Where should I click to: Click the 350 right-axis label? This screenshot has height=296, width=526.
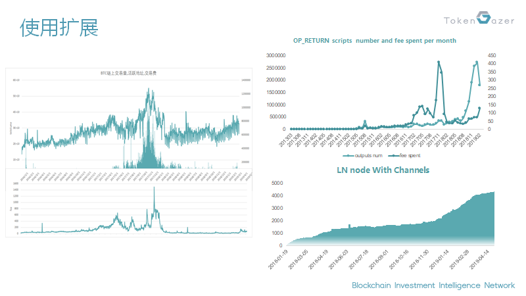492,72
